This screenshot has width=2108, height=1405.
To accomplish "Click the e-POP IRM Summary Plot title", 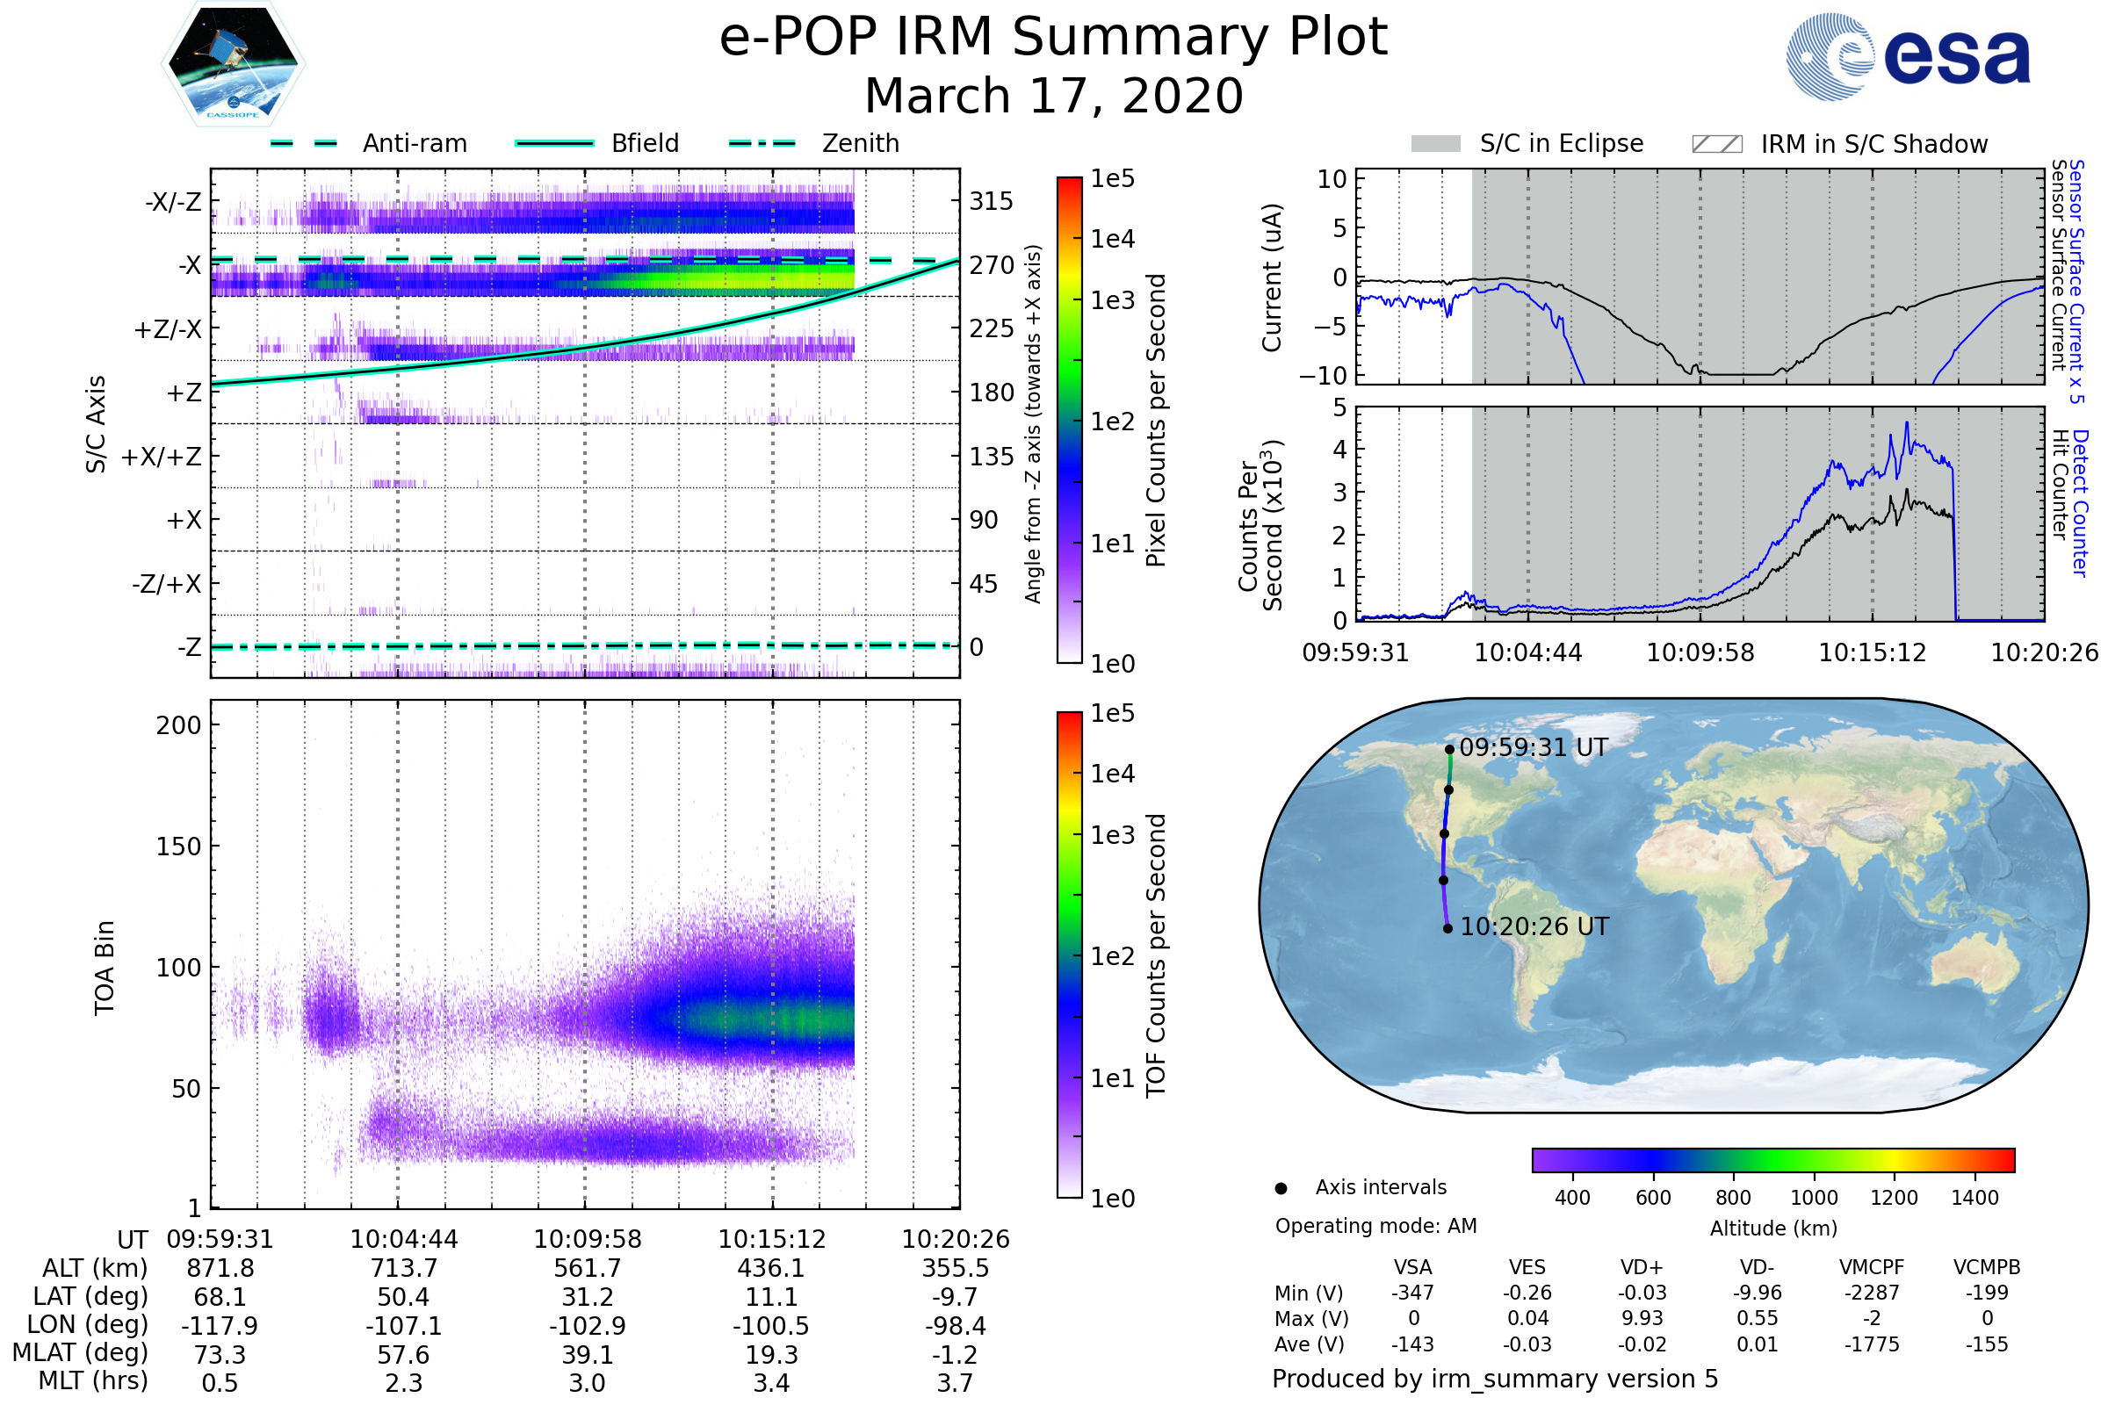I will tap(1053, 38).
